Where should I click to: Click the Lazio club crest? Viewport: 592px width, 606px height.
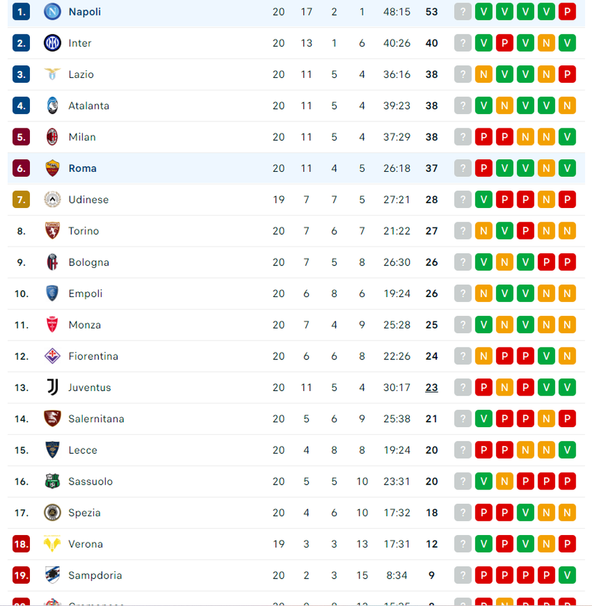52,74
